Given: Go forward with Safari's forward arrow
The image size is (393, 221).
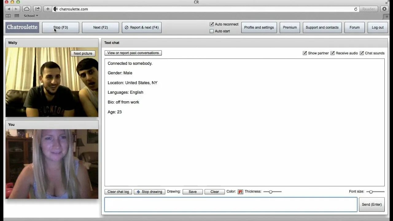Looking at the screenshot, I should click(x=16, y=9).
